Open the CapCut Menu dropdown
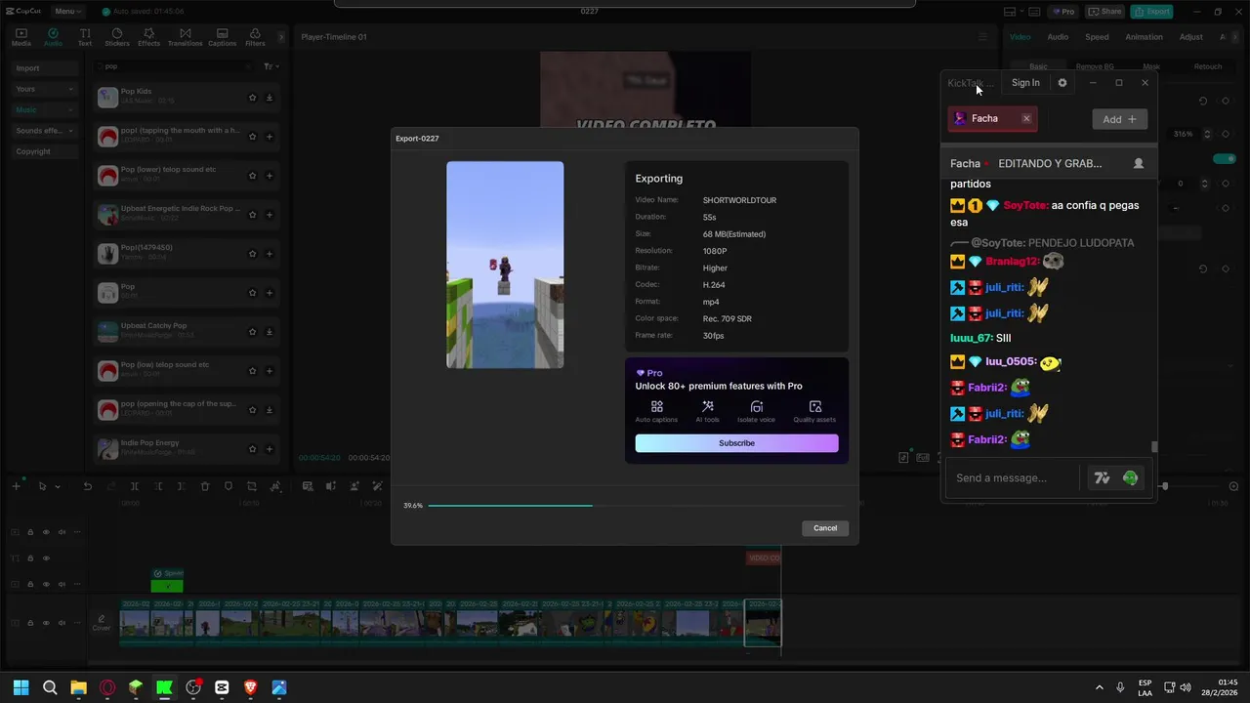Screen dimensions: 1250x703 pyautogui.click(x=67, y=12)
